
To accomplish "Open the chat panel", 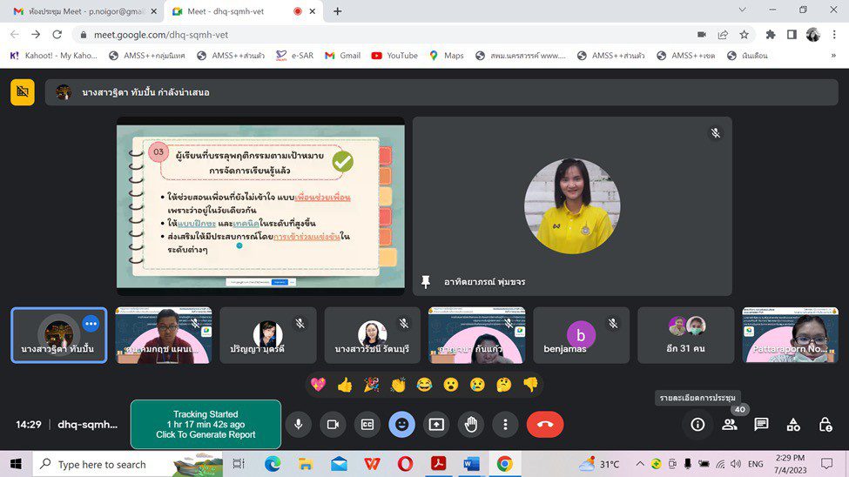I will [x=761, y=425].
